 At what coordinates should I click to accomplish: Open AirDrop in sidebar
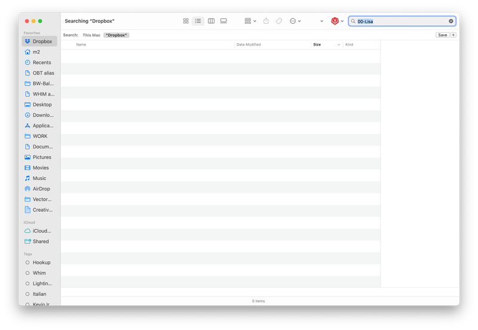pos(39,189)
